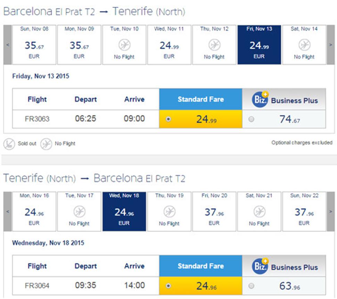
Task: Select Business Plus 63.96 radio for FR3064
Action: (251, 286)
